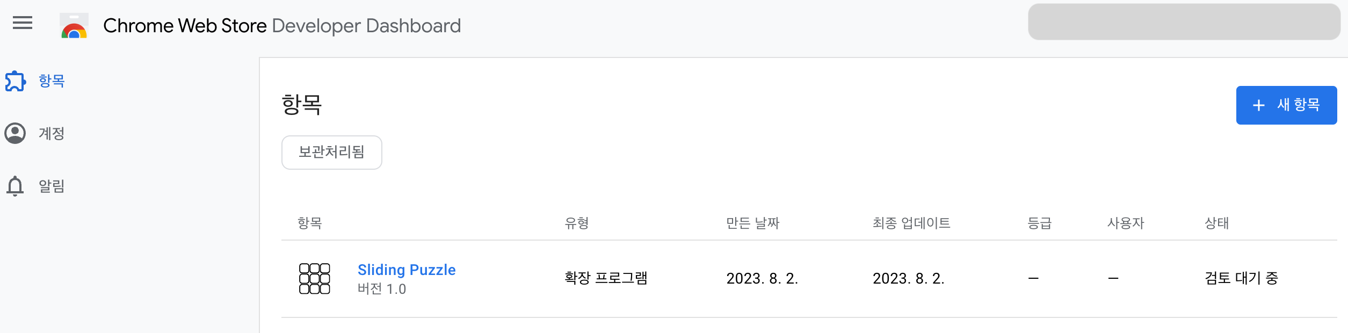Click the 만든 날짜 column header
This screenshot has width=1348, height=333.
coord(752,223)
